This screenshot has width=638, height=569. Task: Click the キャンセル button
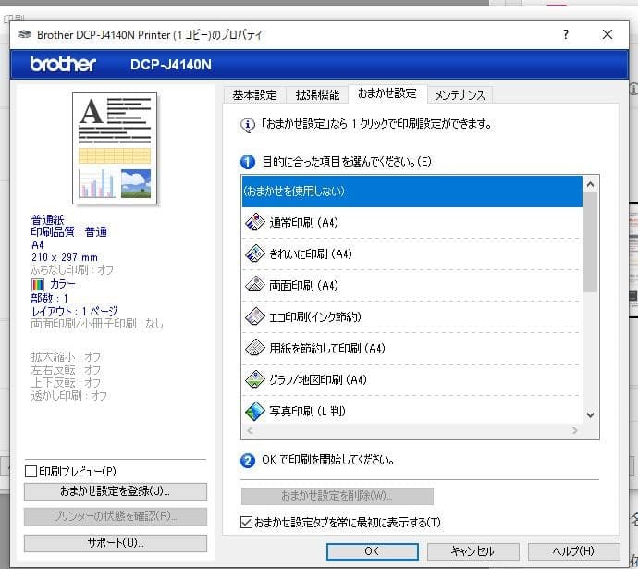(x=472, y=551)
